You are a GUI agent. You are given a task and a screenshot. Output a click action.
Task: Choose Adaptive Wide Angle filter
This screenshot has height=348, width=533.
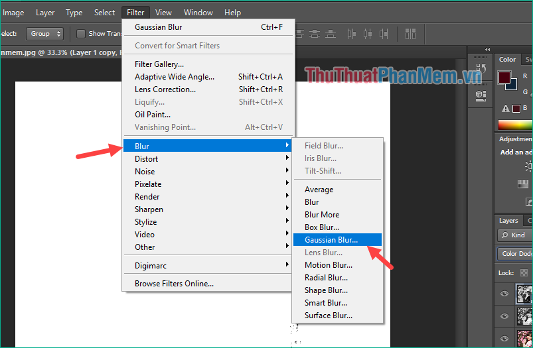coord(208,77)
